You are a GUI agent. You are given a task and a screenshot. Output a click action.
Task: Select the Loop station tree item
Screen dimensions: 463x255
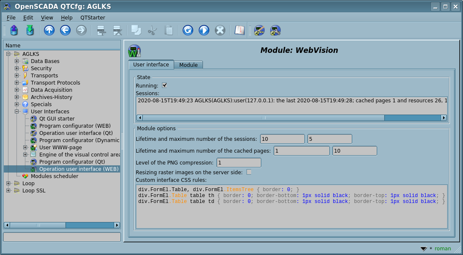(x=28, y=183)
